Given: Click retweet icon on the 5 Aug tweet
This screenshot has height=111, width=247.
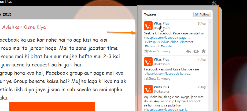Looking at the screenshot, I should [196, 51].
